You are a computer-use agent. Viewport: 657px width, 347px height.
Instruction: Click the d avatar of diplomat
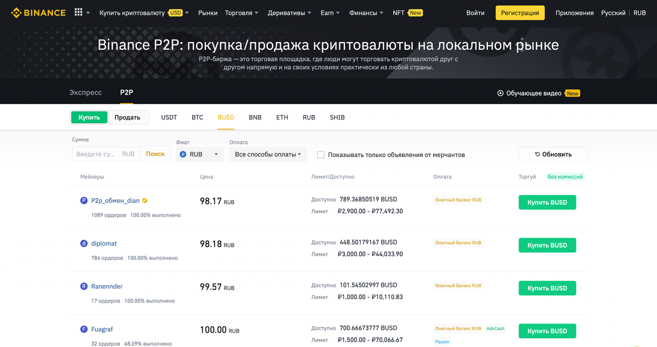[x=84, y=244]
